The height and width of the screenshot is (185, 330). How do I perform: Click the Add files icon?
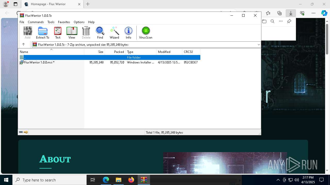tap(28, 33)
